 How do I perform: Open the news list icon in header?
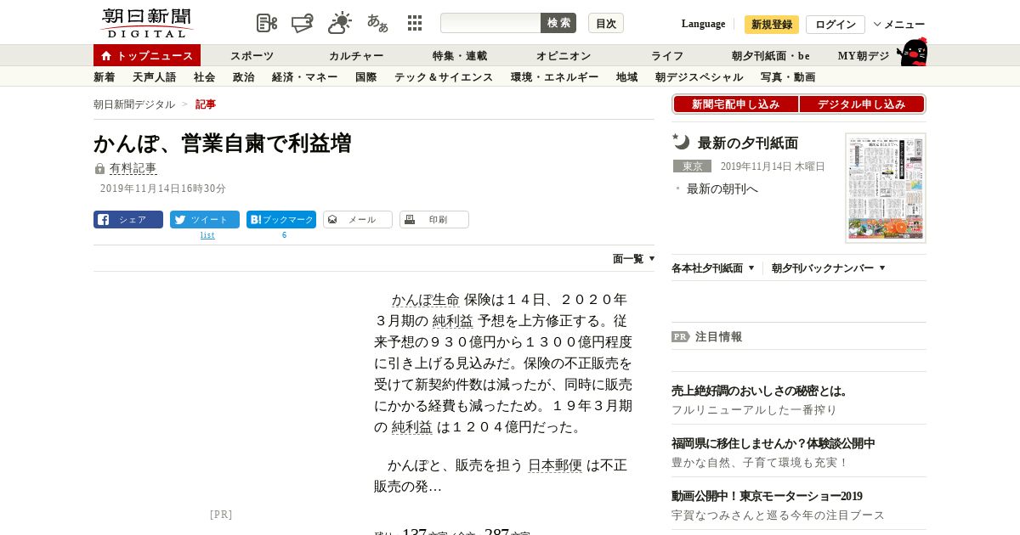[x=267, y=23]
